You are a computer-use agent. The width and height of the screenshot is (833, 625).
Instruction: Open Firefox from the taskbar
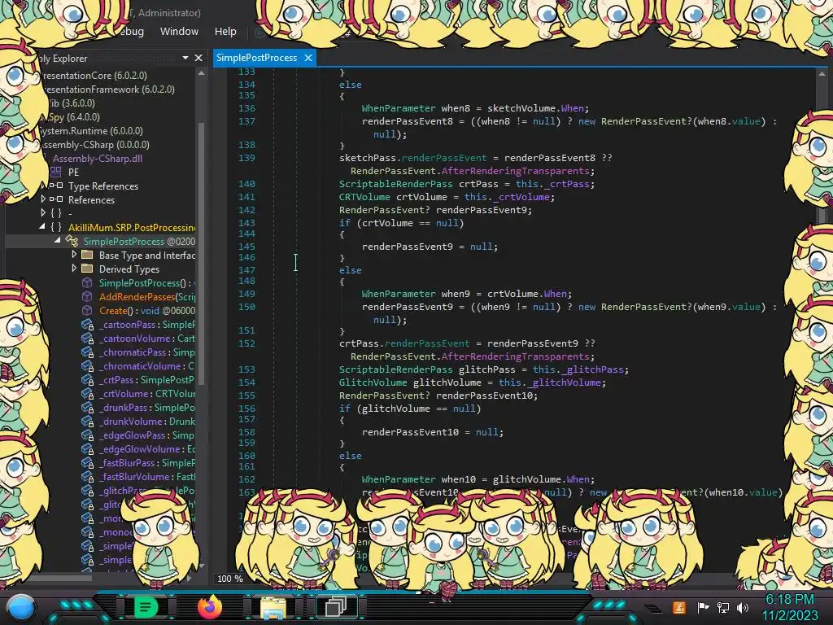[x=209, y=607]
